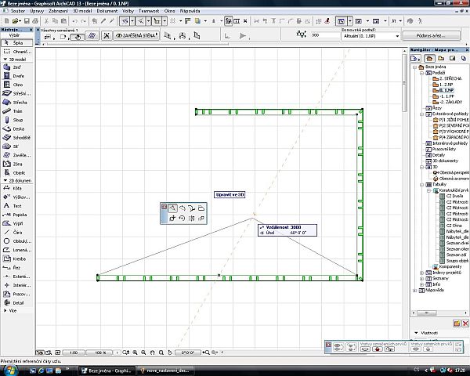Select the Síť (Mesh) tool
Viewport: 470px width, 376px height.
pos(16,146)
